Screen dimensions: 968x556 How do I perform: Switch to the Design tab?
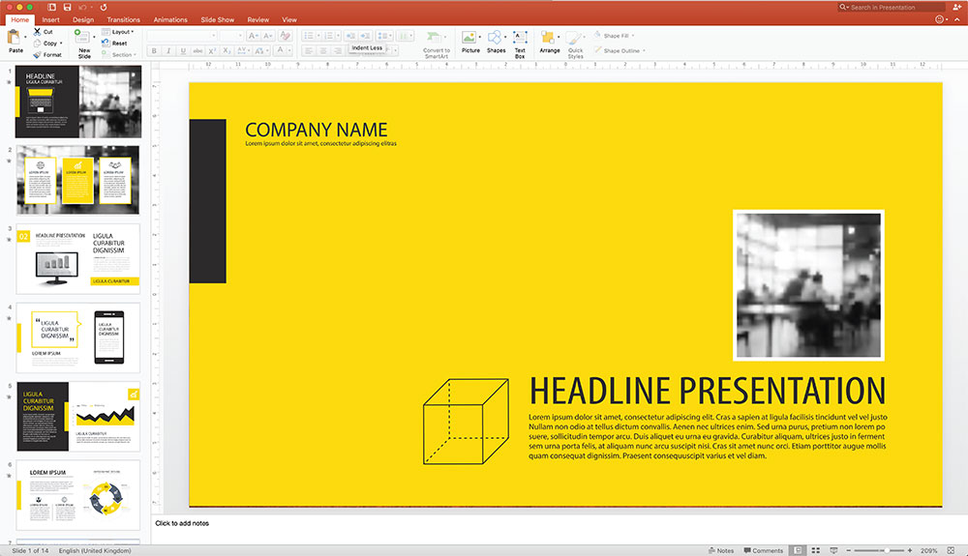coord(82,19)
